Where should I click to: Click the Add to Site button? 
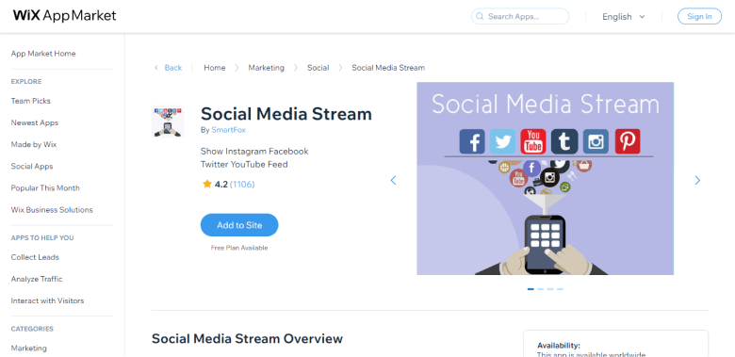point(239,225)
